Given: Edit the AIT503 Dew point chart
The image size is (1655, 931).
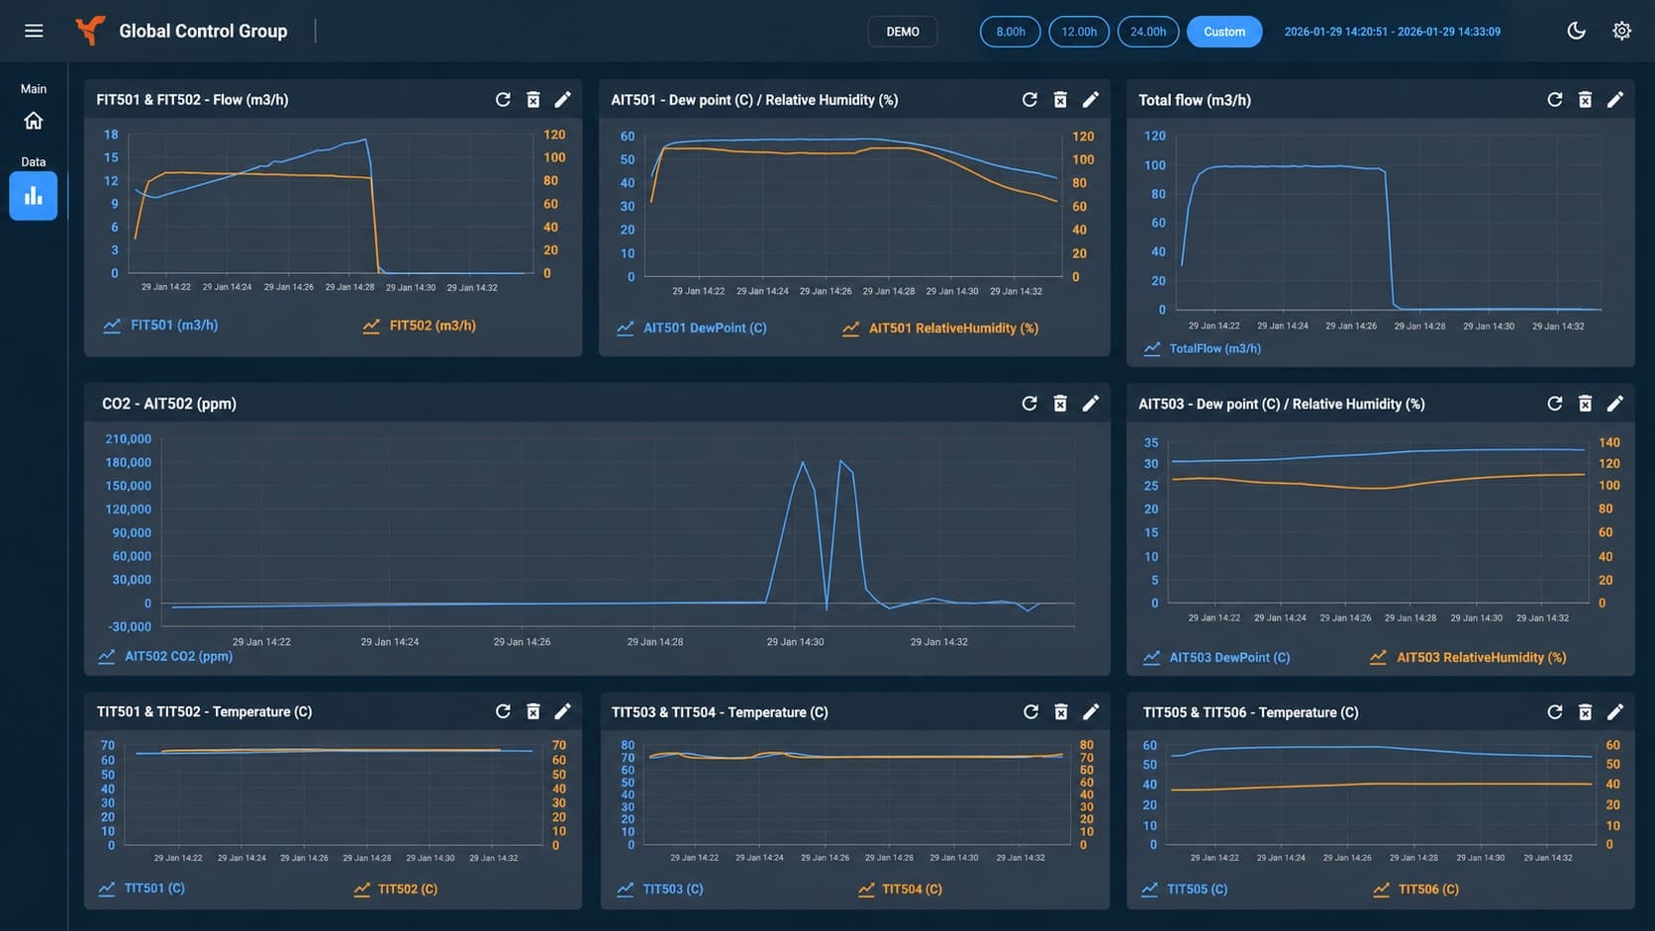Looking at the screenshot, I should click(1614, 403).
